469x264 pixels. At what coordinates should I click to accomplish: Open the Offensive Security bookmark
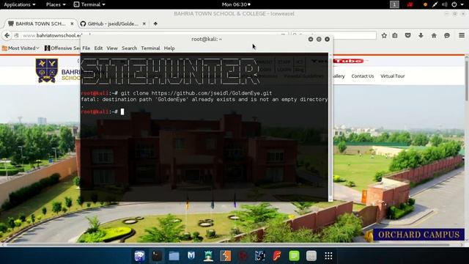pos(62,48)
